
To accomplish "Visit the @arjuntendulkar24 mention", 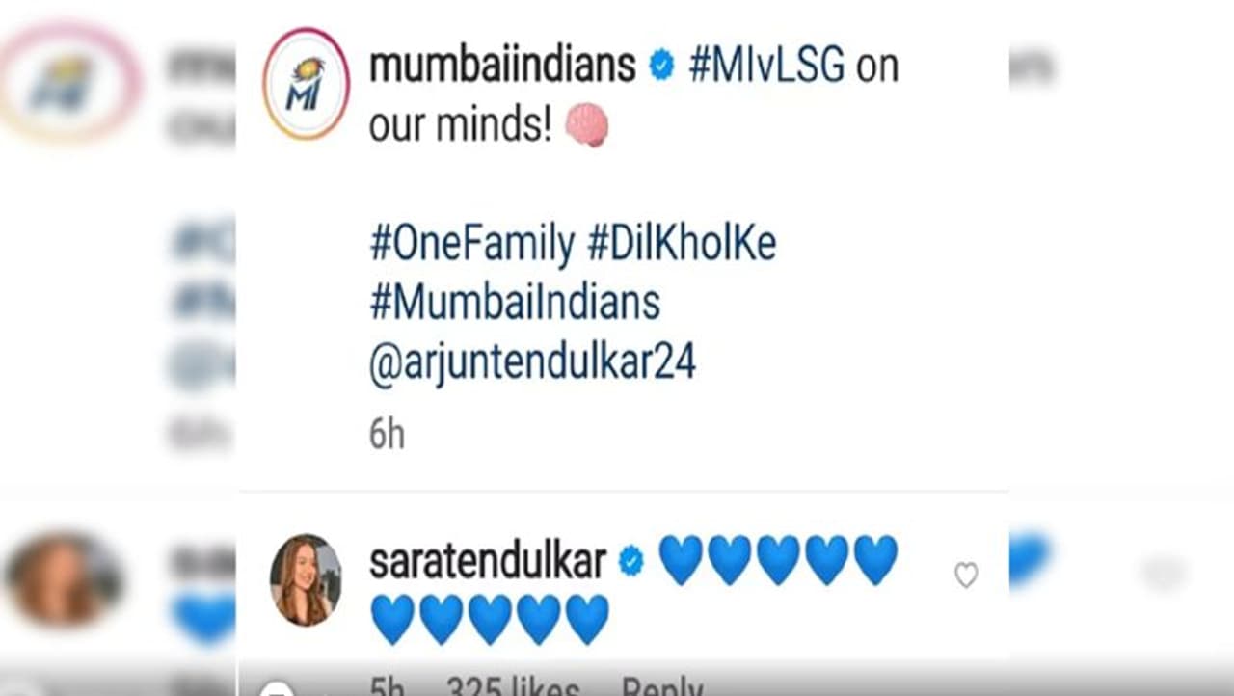I will (532, 363).
